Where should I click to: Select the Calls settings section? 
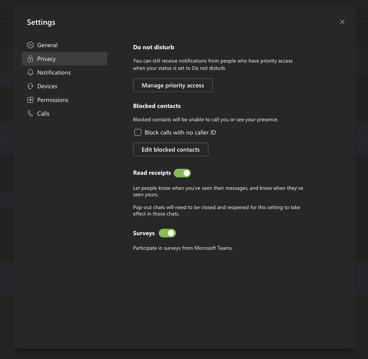coord(43,114)
